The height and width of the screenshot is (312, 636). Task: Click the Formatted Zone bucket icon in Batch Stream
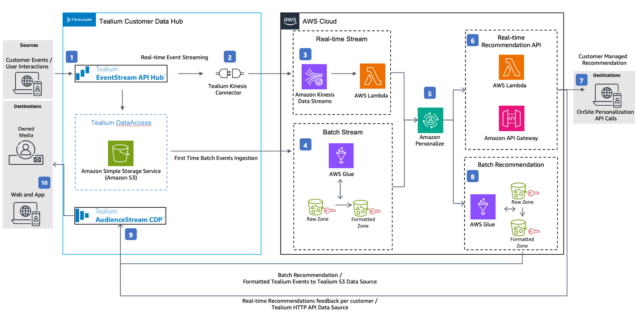(361, 208)
